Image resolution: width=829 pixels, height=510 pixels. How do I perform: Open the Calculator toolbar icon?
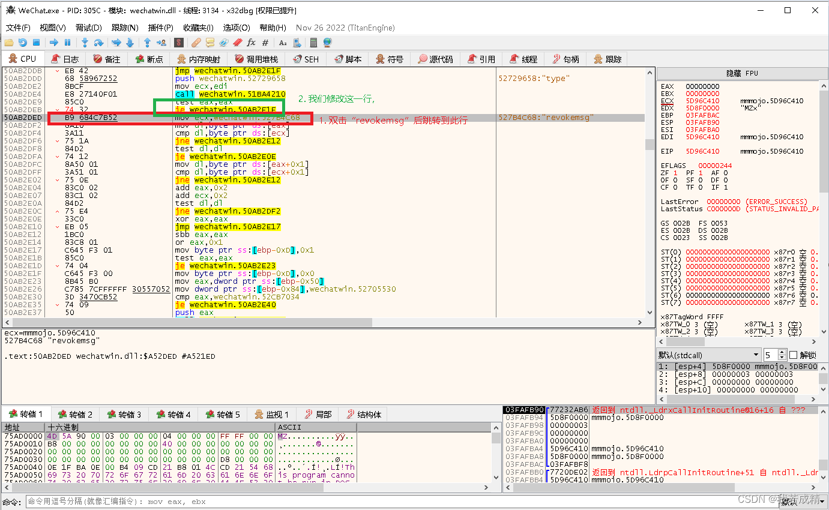click(x=314, y=43)
